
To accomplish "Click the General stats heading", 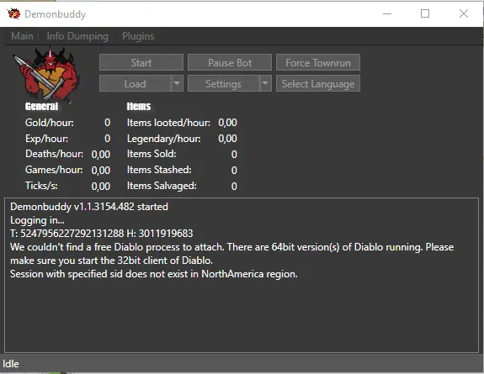I will point(41,107).
